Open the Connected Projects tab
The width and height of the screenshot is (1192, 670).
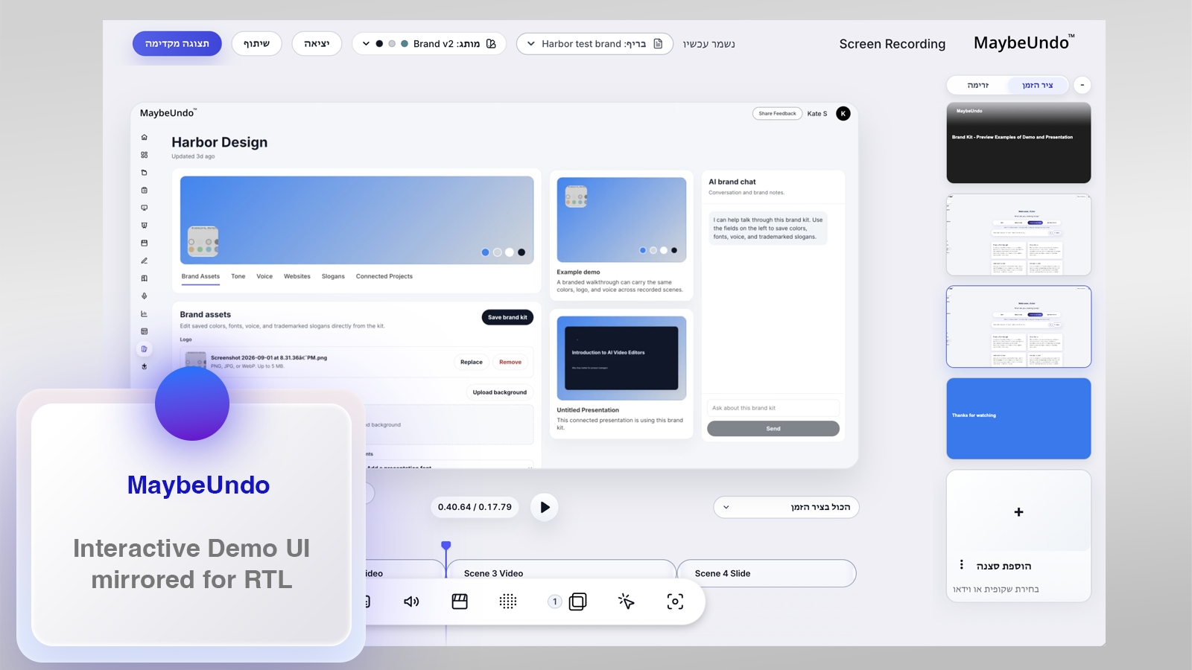(384, 276)
